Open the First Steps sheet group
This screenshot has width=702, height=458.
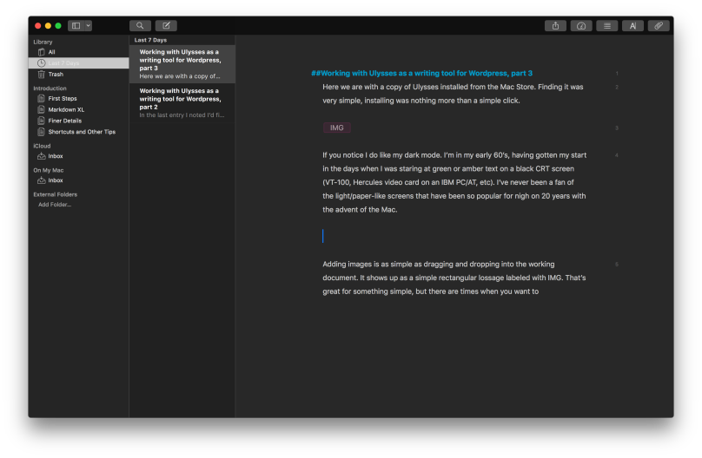click(79, 98)
